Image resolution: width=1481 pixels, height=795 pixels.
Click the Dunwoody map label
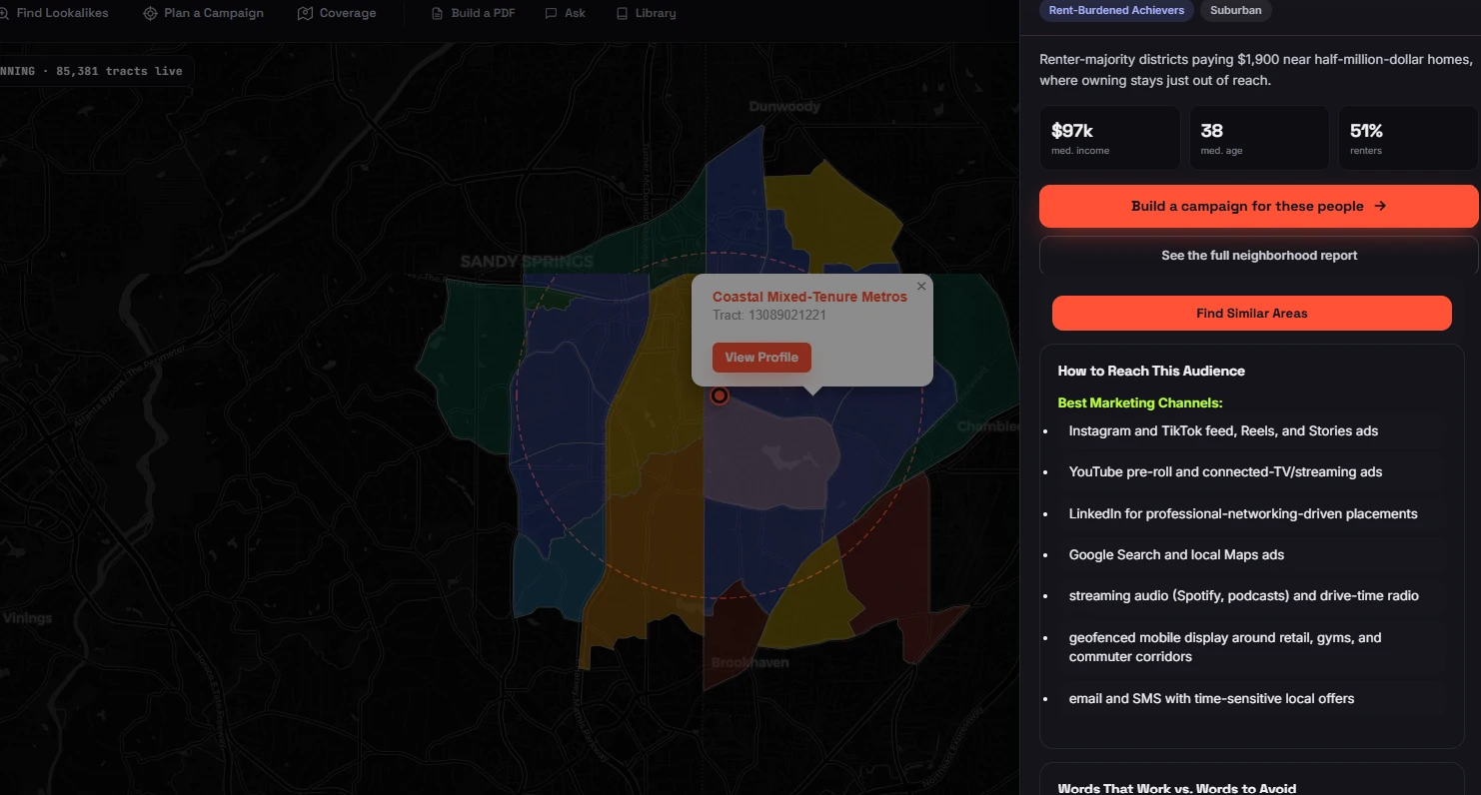pos(784,106)
